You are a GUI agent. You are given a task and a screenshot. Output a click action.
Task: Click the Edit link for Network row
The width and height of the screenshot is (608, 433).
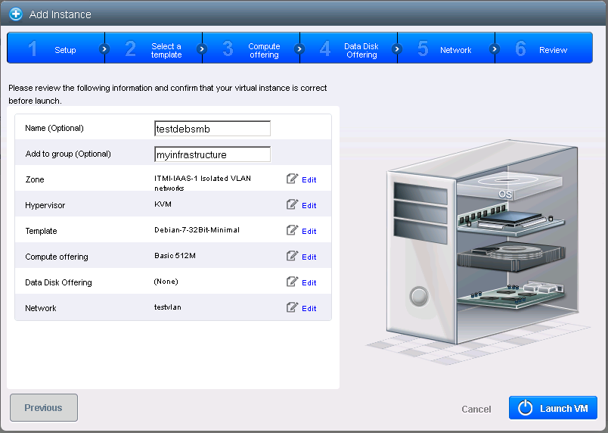309,308
